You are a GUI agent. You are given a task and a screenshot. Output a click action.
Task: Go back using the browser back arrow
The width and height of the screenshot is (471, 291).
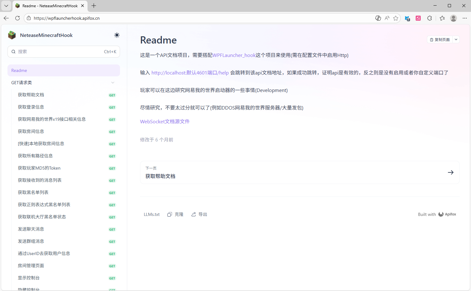[6, 18]
